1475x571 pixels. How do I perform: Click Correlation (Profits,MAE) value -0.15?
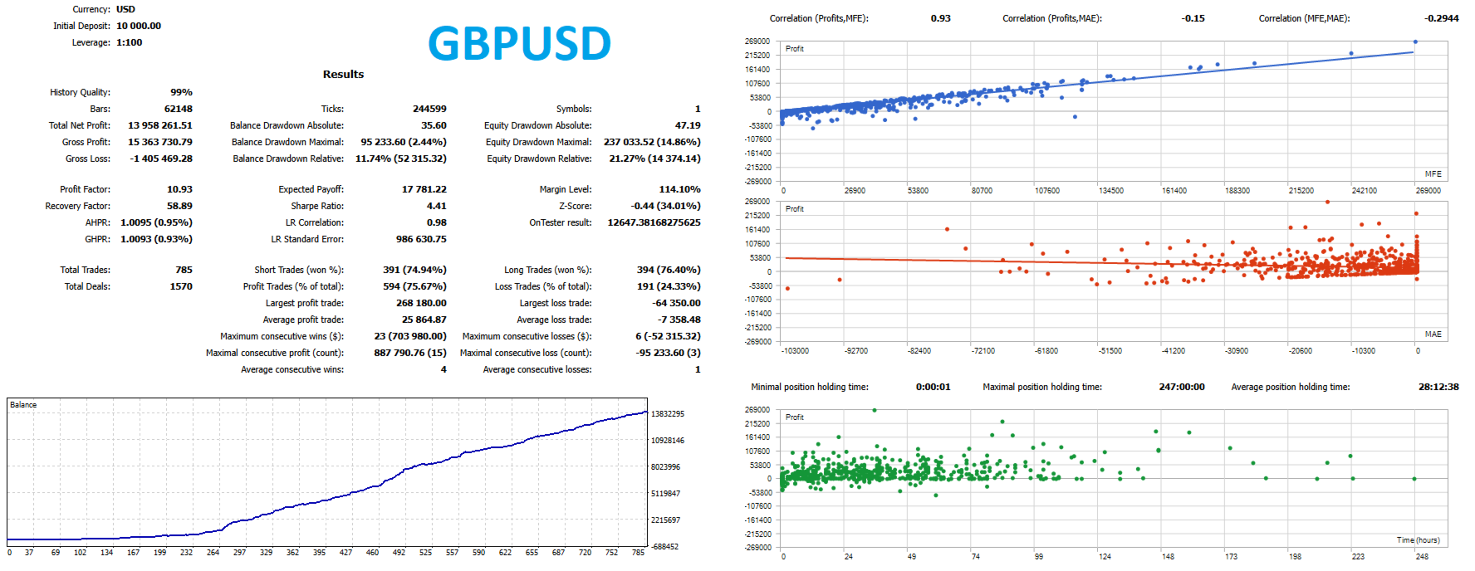point(1193,18)
